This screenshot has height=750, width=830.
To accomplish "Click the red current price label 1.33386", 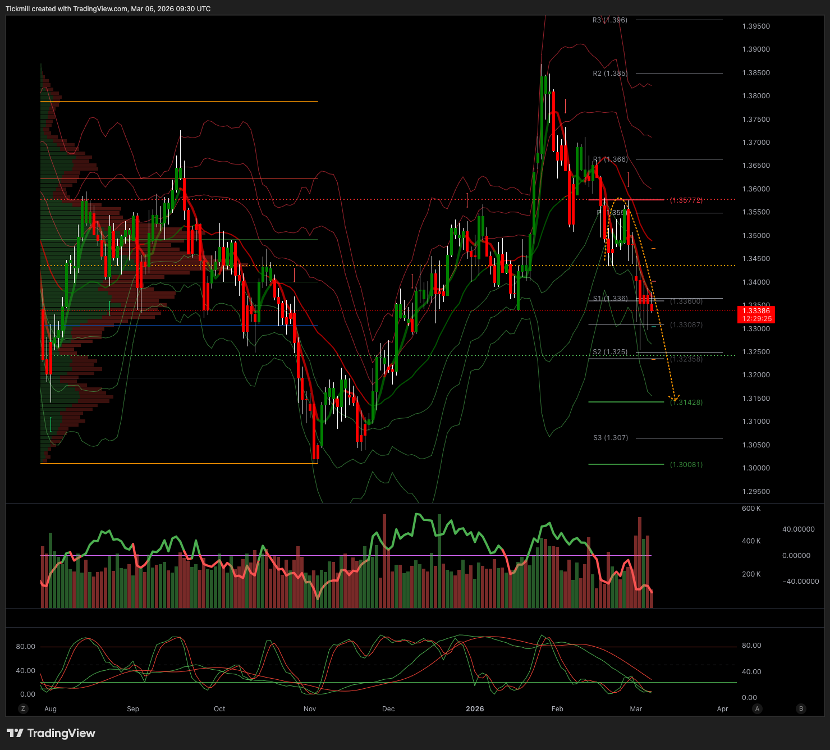I will pos(756,314).
